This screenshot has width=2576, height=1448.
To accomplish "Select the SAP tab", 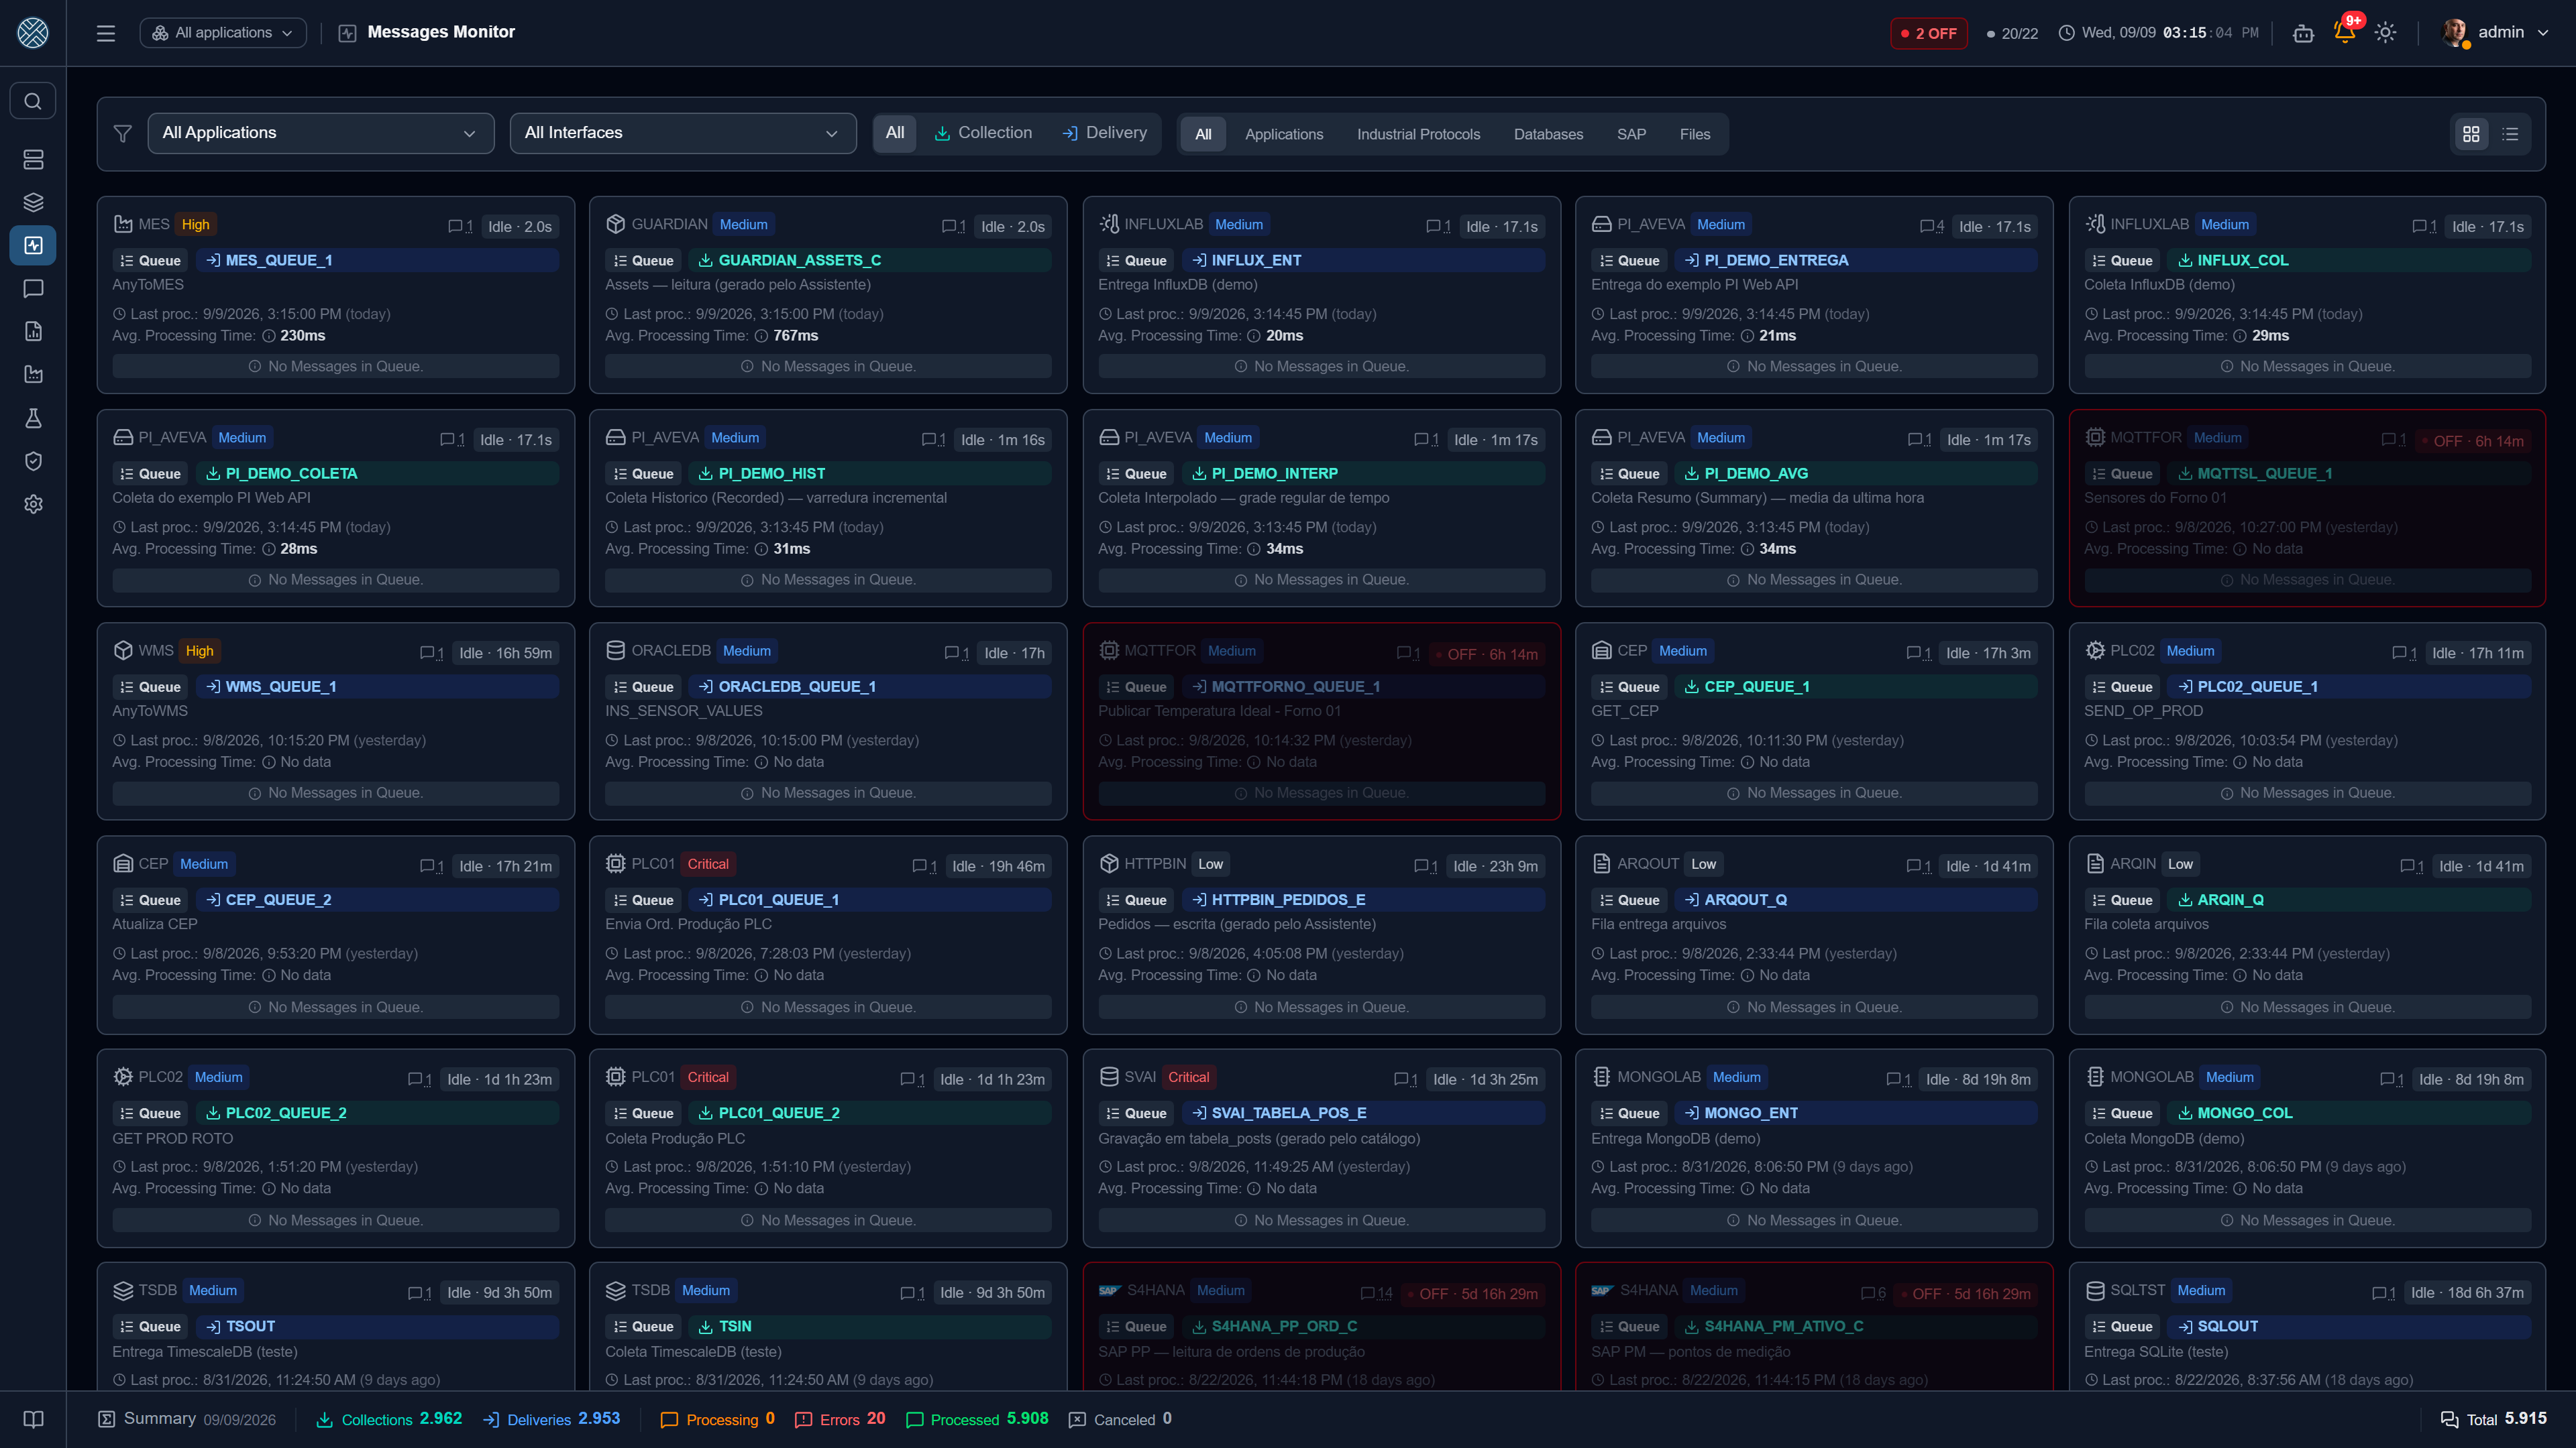I will pyautogui.click(x=1631, y=134).
